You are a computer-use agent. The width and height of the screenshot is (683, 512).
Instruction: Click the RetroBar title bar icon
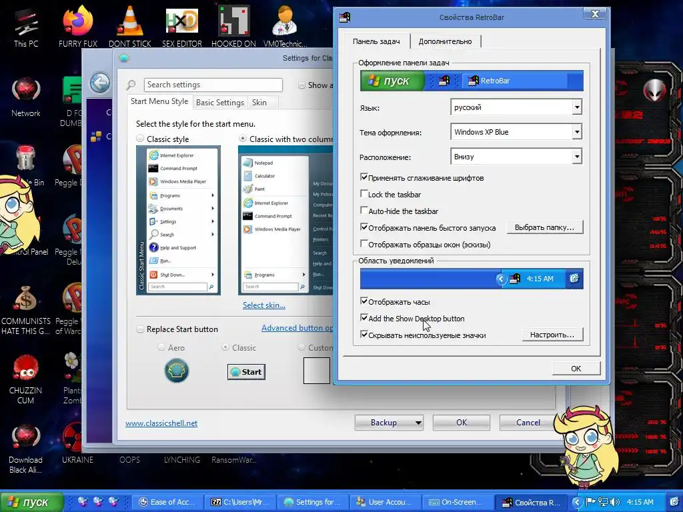(345, 17)
